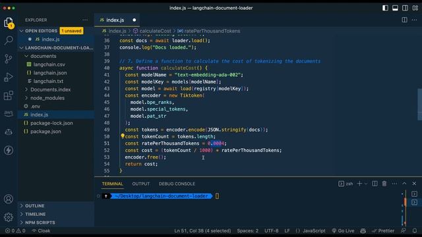Open the Customize Layout menu
This screenshot has height=237, width=422.
point(415,8)
